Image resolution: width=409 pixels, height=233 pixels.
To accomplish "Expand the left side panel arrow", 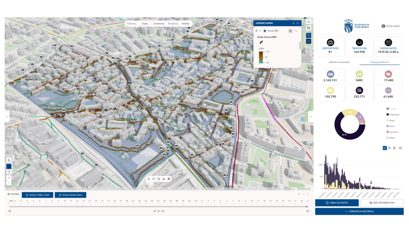I will point(7,116).
